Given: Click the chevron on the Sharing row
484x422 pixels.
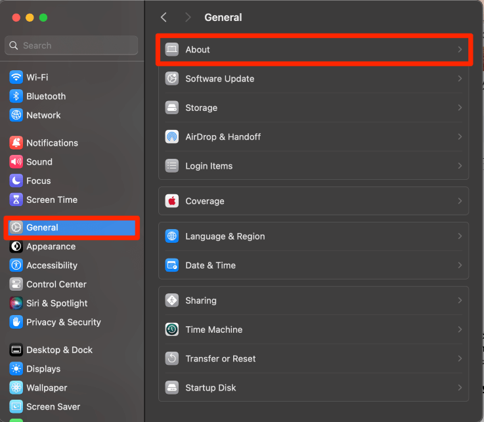Looking at the screenshot, I should coord(460,301).
